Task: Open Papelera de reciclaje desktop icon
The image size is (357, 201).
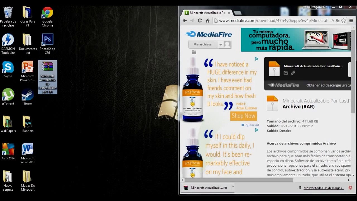Action: pos(8,17)
